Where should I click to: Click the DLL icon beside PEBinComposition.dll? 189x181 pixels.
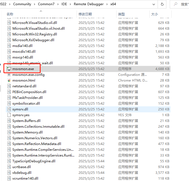(9, 92)
